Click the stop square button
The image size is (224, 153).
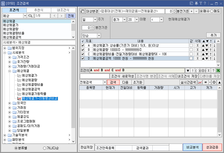[206, 82]
